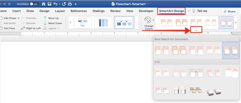Image resolution: width=241 pixels, height=103 pixels.
Task: Choose third Best Match for Document style
Action: [196, 50]
